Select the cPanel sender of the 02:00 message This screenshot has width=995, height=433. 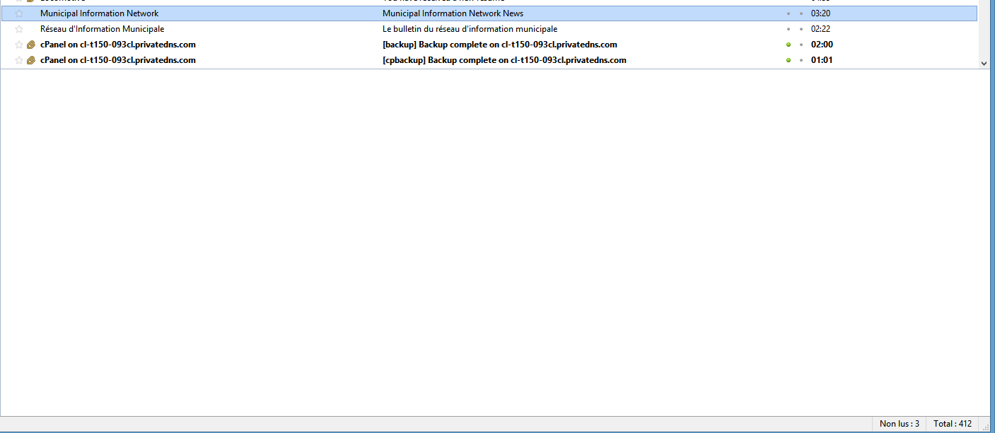pyautogui.click(x=118, y=45)
